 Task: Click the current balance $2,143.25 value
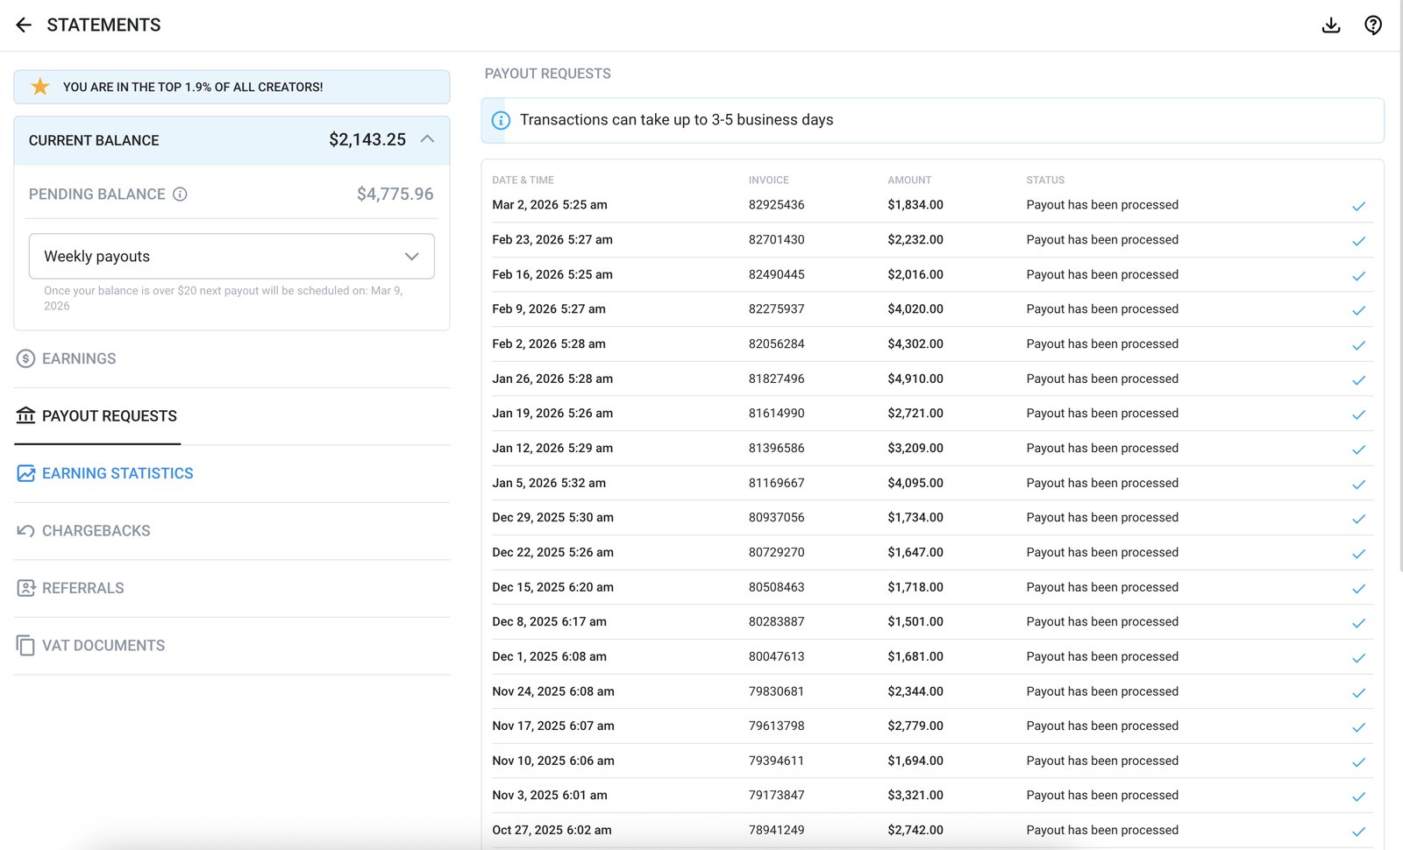coord(367,139)
